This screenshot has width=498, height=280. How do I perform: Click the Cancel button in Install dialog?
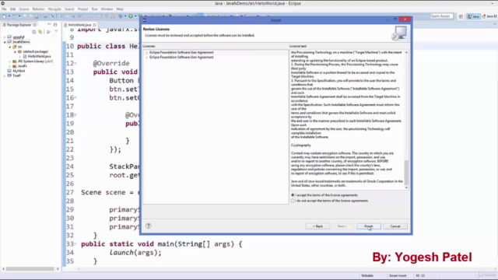[395, 226]
